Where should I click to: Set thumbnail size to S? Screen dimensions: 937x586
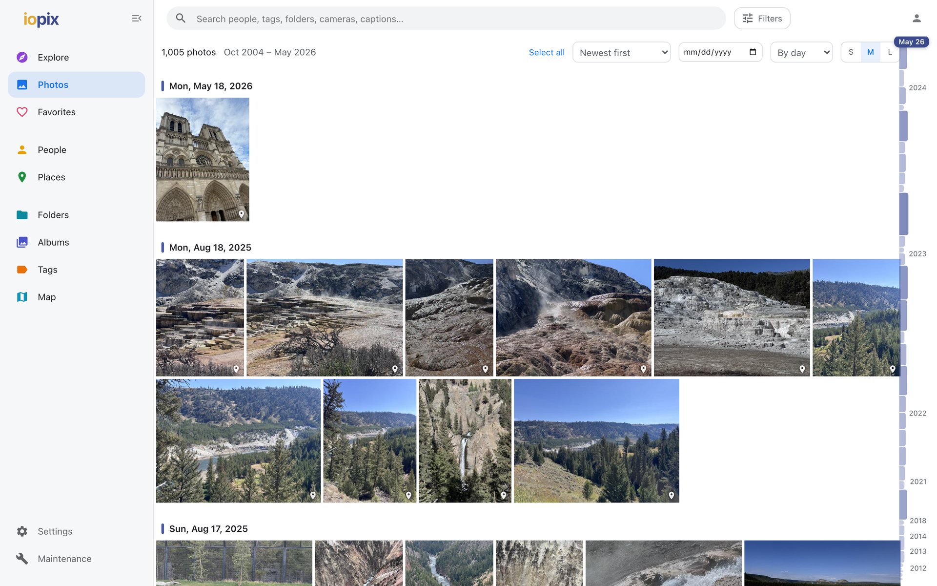(x=851, y=52)
